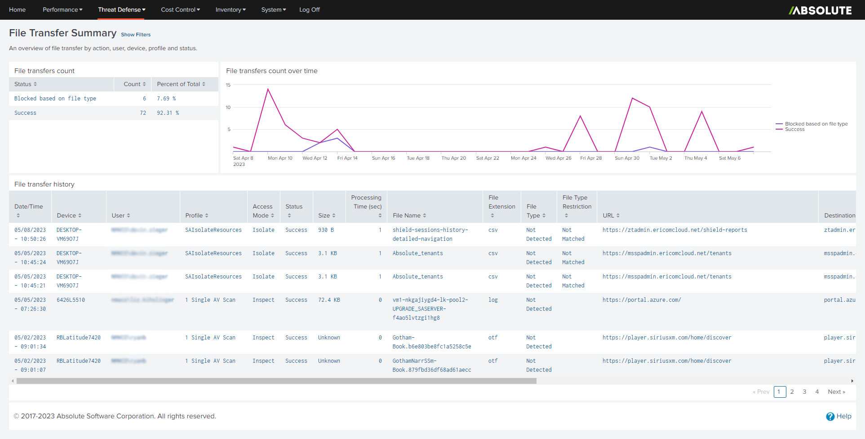
Task: Toggle the Success series in chart legend
Action: tap(794, 130)
